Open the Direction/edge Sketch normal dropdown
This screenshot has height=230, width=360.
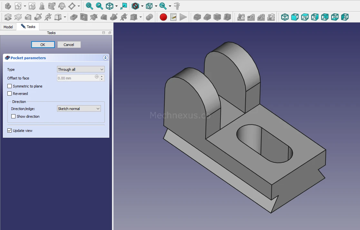point(79,109)
